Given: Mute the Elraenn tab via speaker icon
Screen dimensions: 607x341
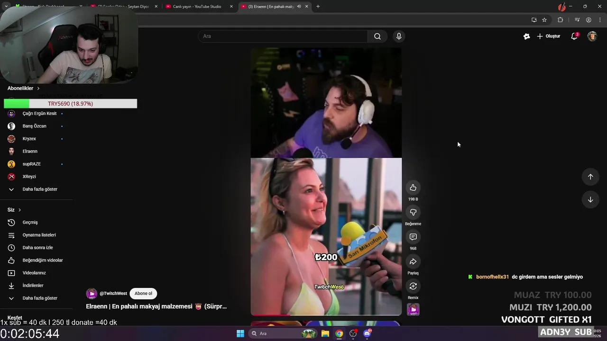Looking at the screenshot, I should pos(299,7).
